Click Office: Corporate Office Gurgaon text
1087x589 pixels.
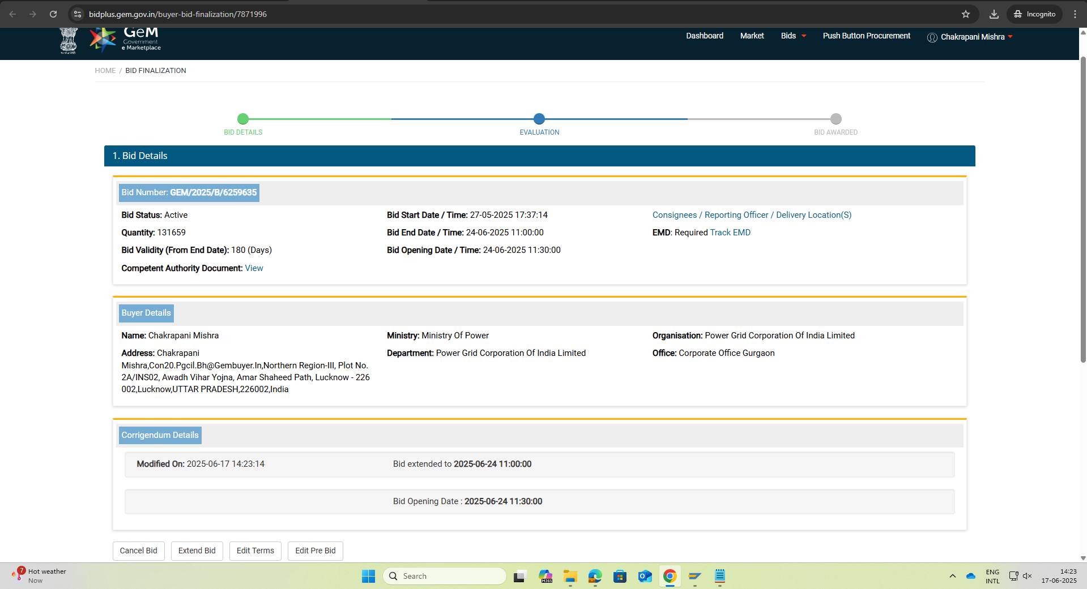713,353
